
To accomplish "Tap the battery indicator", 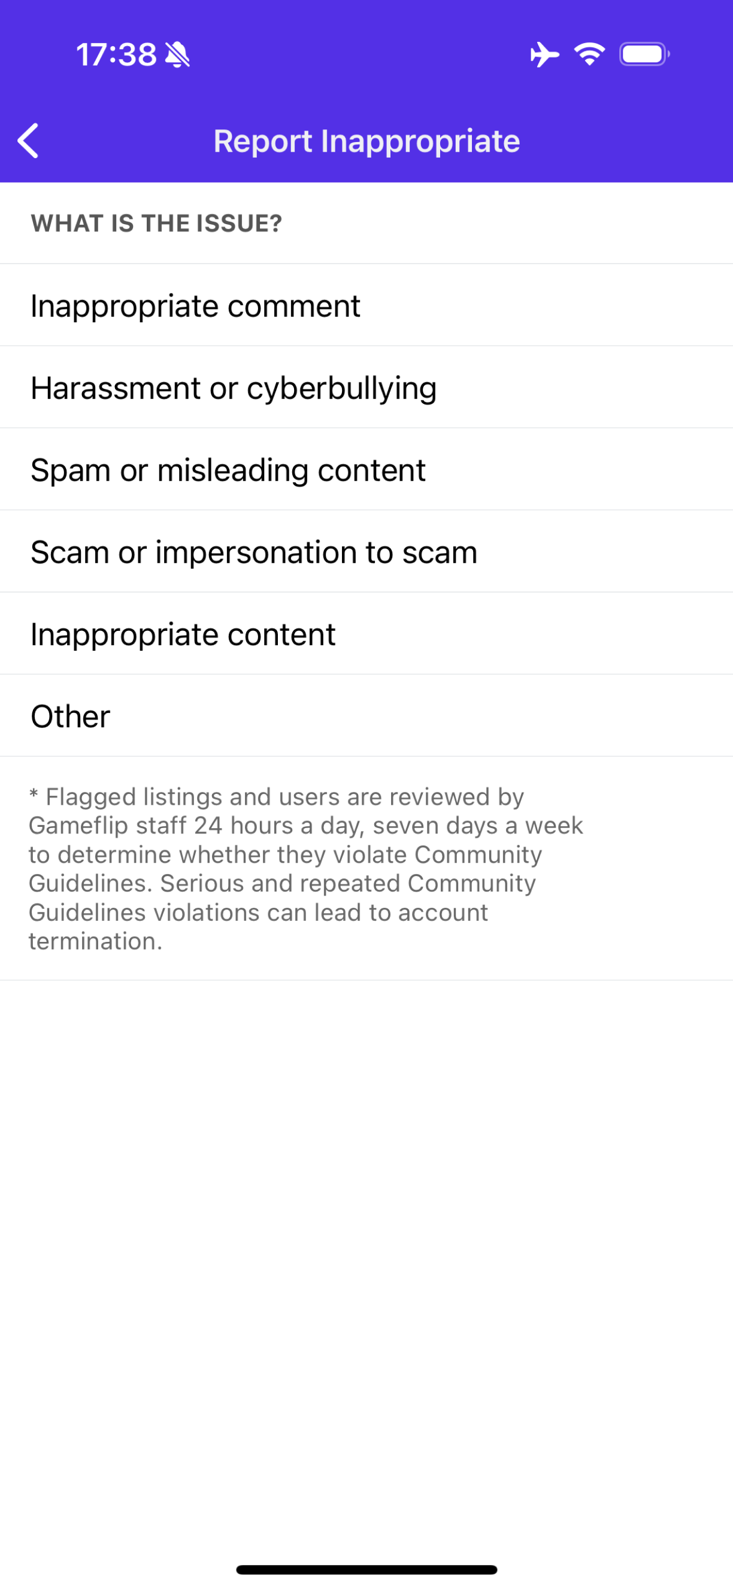I will pyautogui.click(x=644, y=55).
